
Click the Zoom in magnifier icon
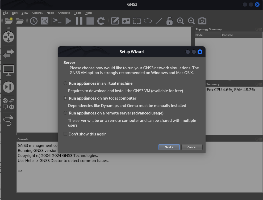pyautogui.click(x=181, y=21)
